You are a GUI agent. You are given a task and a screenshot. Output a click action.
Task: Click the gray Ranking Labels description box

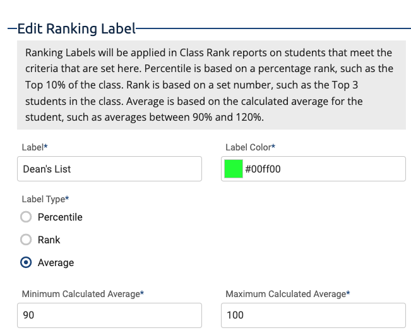pos(211,85)
